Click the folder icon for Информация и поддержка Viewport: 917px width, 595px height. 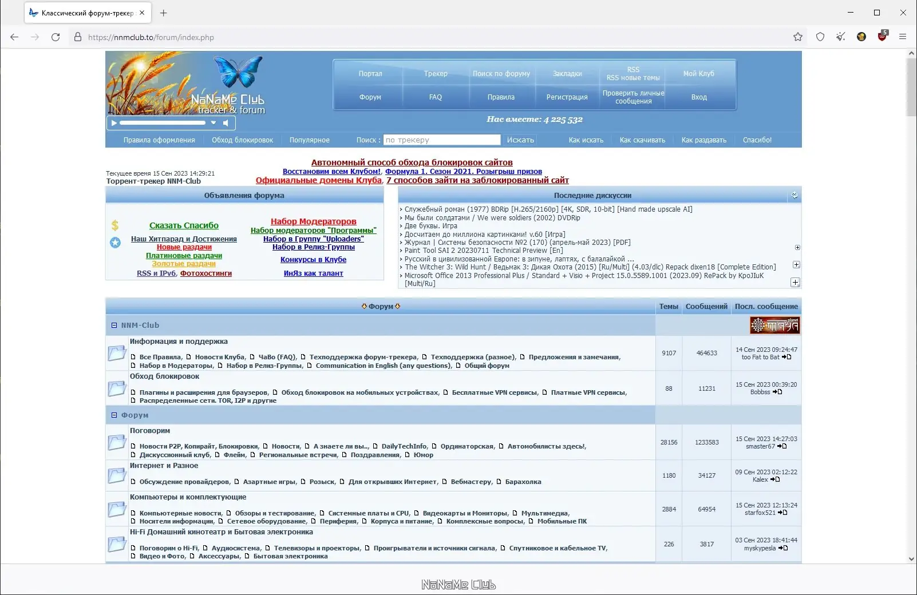point(117,353)
